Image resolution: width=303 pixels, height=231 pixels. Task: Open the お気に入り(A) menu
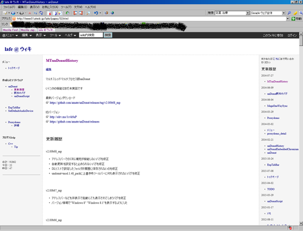[x=50, y=7]
